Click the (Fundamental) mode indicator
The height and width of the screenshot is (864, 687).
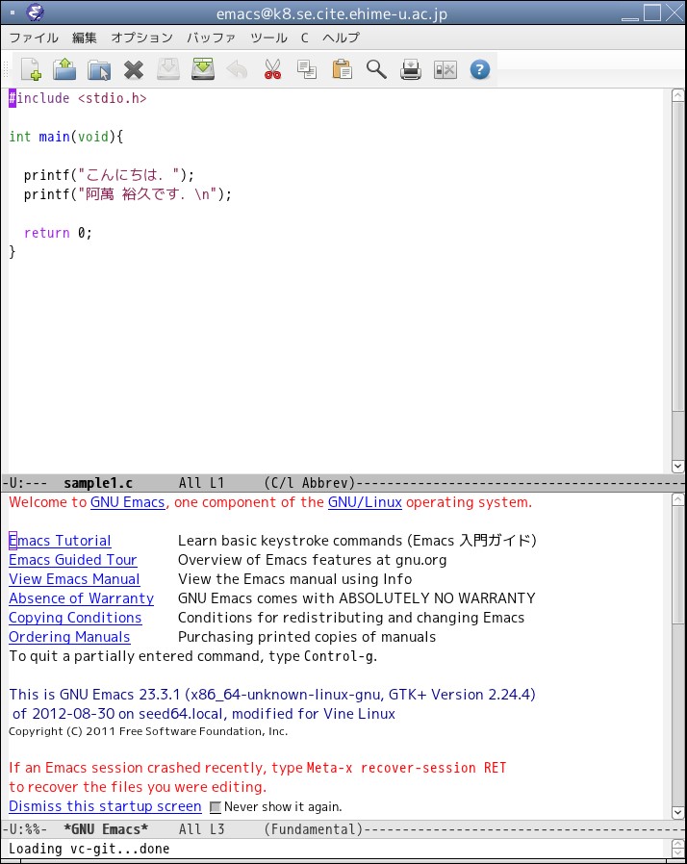pos(314,829)
